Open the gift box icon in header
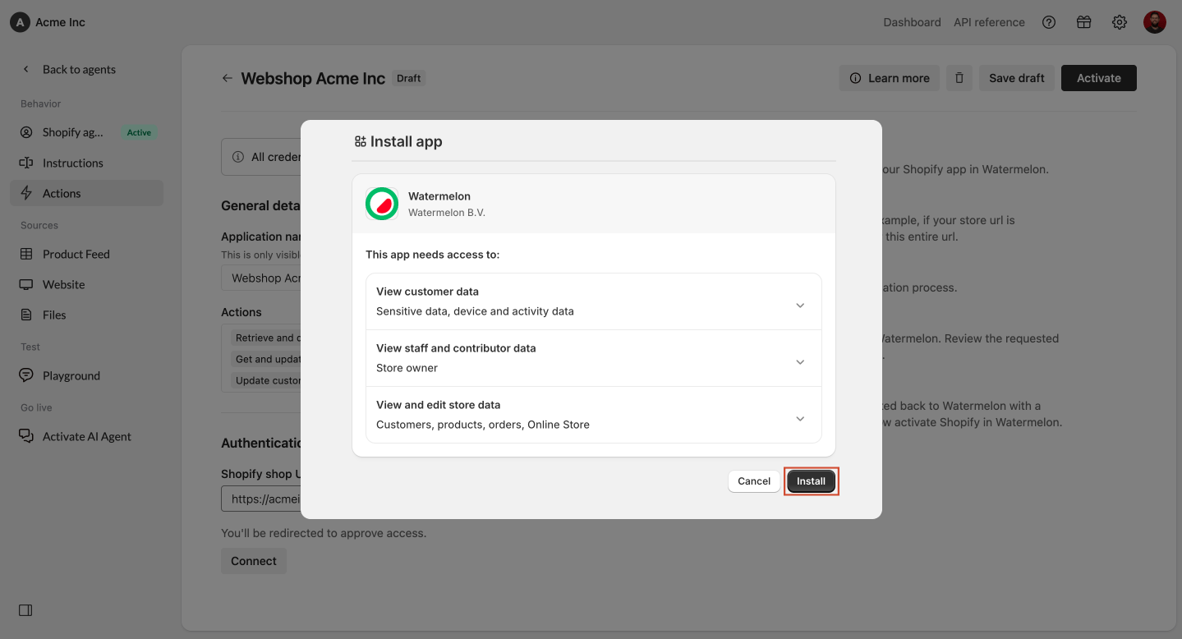The image size is (1182, 639). point(1084,22)
